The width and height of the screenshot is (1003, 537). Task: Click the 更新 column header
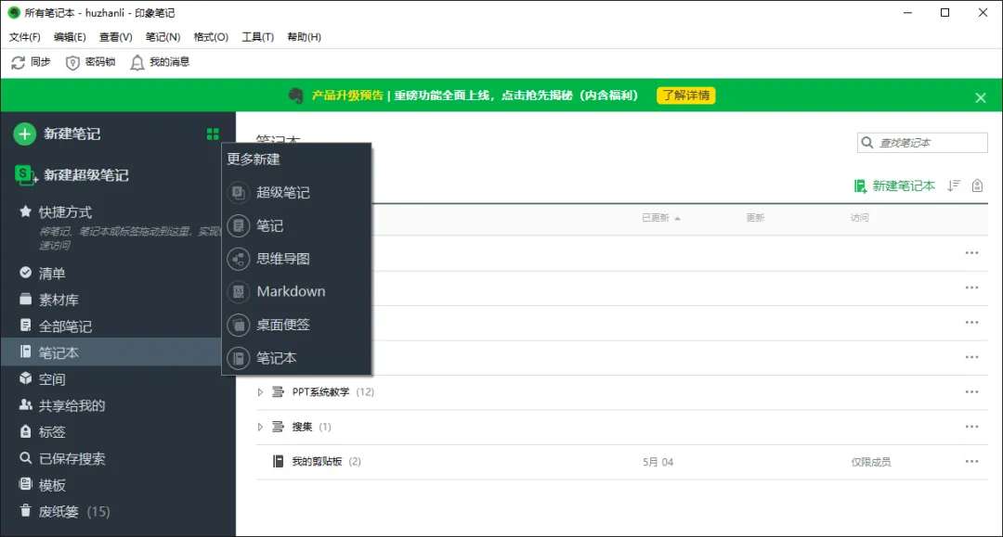point(755,218)
